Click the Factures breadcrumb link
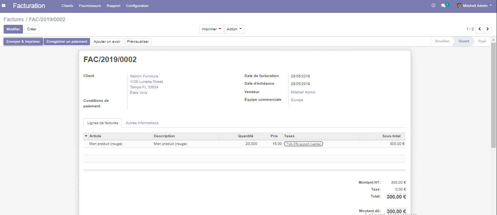Image resolution: width=497 pixels, height=215 pixels. [13, 19]
